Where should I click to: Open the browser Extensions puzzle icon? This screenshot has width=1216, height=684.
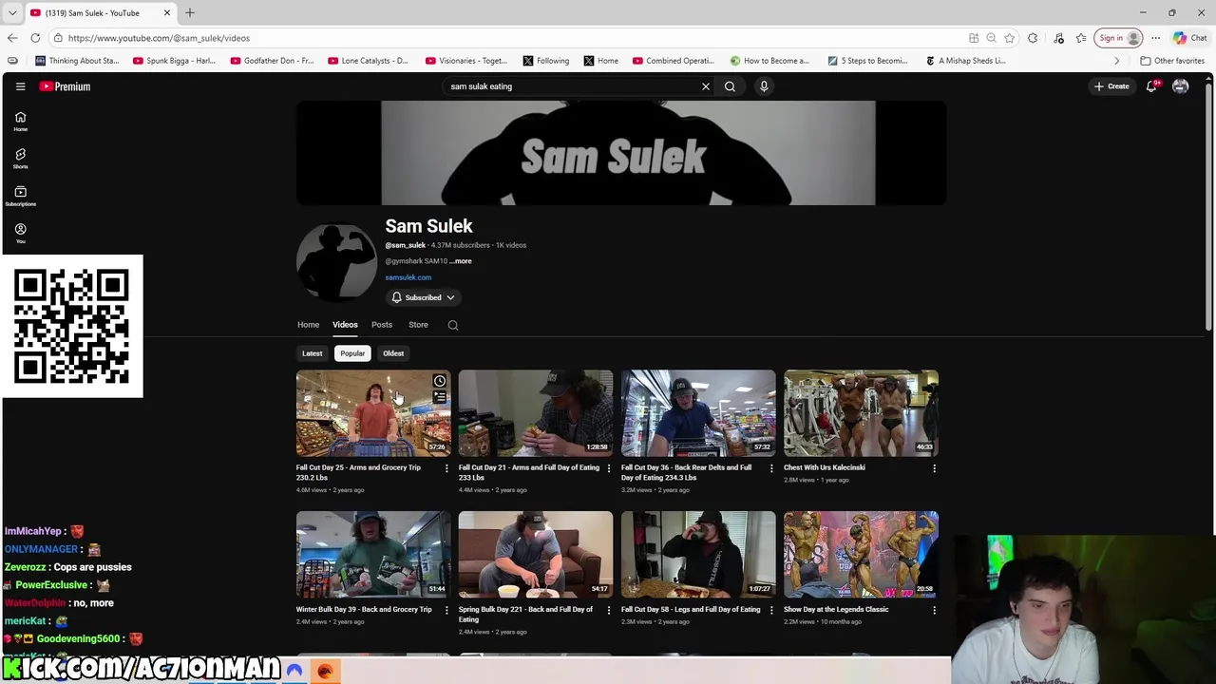1033,38
